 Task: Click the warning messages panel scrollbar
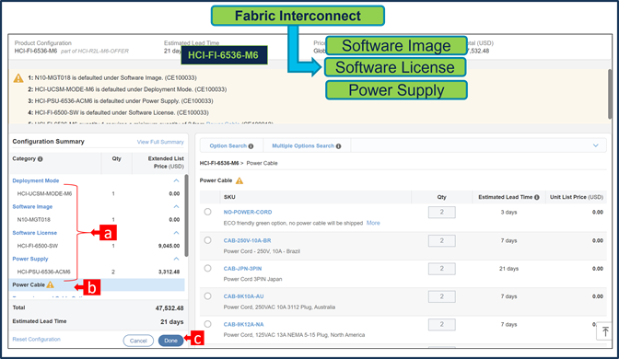610,94
